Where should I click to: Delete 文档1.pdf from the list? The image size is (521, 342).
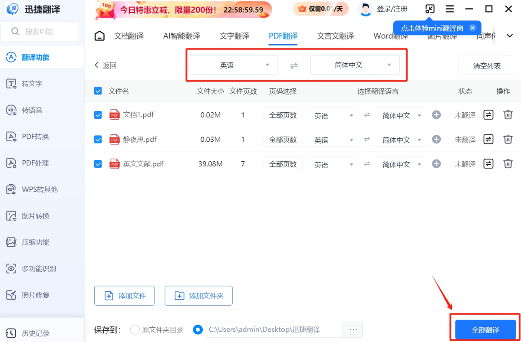click(x=508, y=115)
